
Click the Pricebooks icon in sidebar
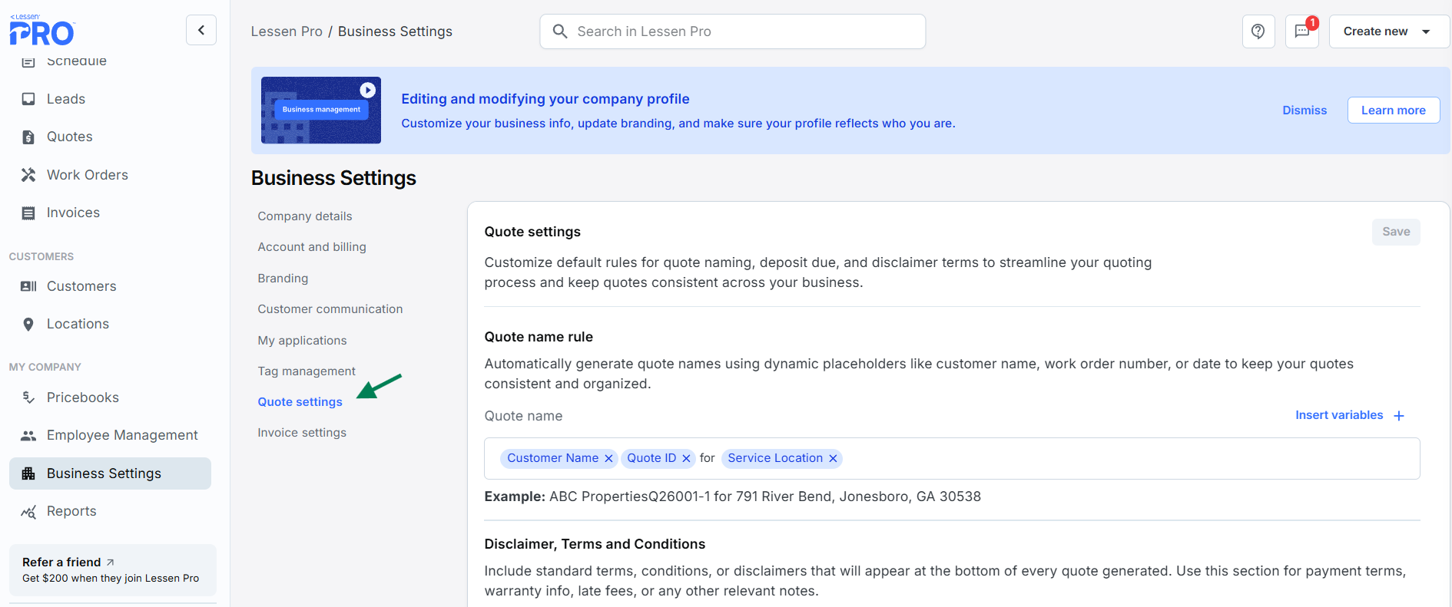coord(28,398)
